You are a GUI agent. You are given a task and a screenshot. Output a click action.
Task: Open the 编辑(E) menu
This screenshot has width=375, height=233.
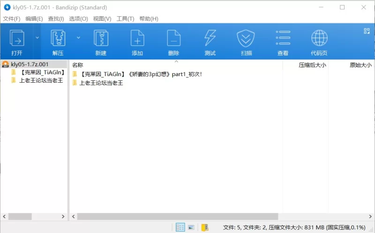click(34, 19)
